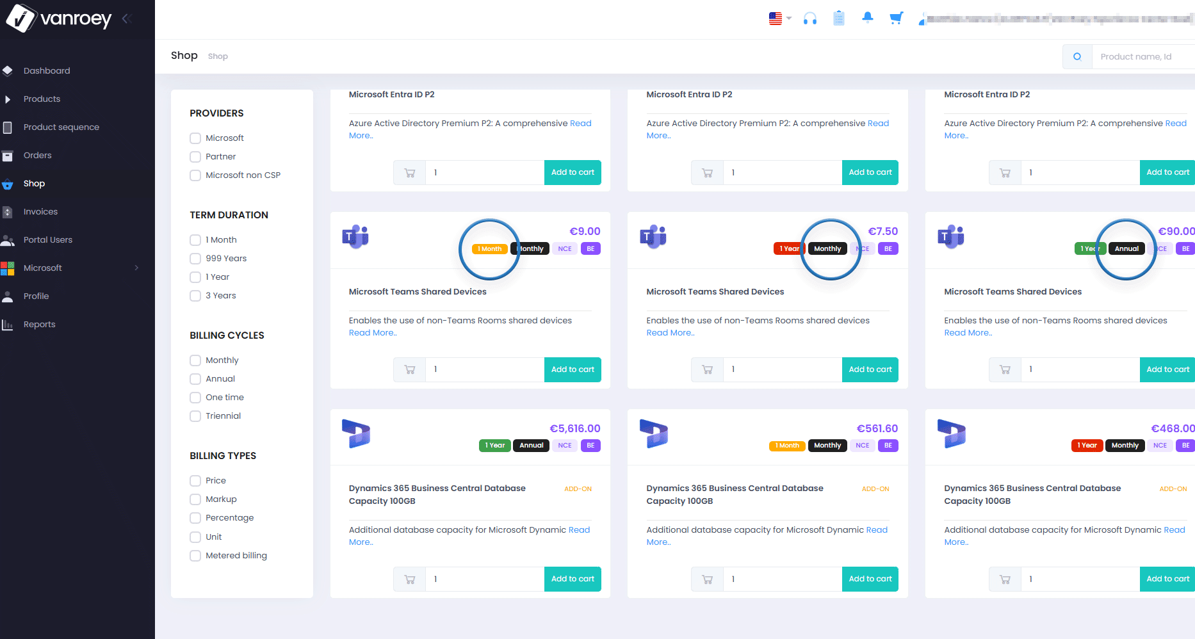Check the 1 Month term duration
The image size is (1195, 639).
pos(195,240)
